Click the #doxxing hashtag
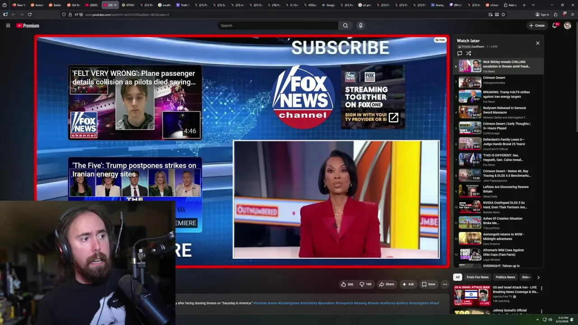 click(x=360, y=303)
